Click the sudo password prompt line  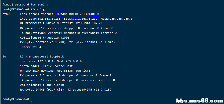25,4
